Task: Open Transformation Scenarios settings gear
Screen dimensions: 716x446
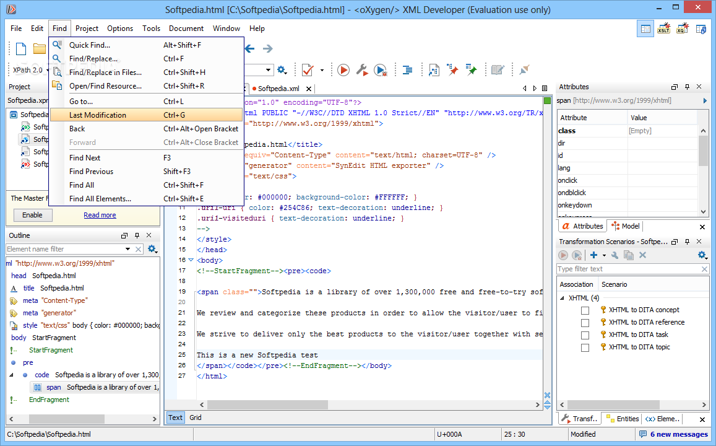Action: [702, 255]
